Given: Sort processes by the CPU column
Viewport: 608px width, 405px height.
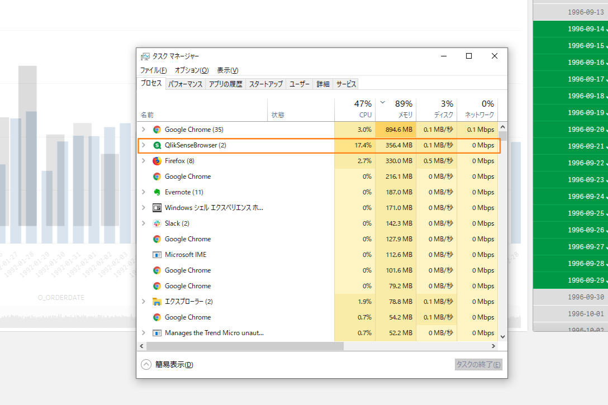Looking at the screenshot, I should (355, 109).
